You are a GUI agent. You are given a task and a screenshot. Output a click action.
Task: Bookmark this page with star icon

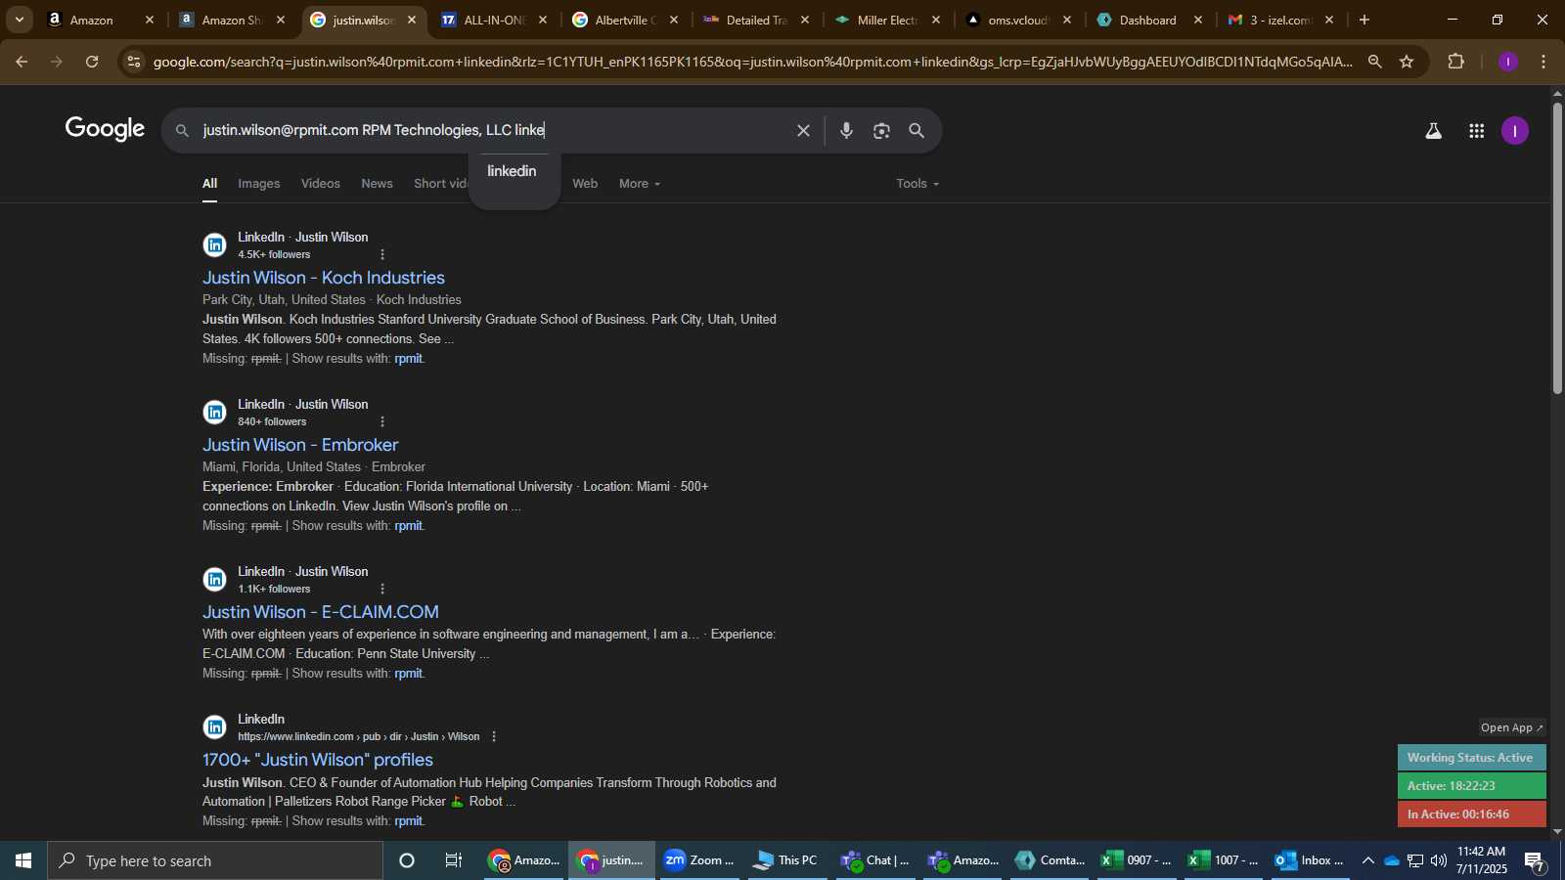coord(1407,62)
